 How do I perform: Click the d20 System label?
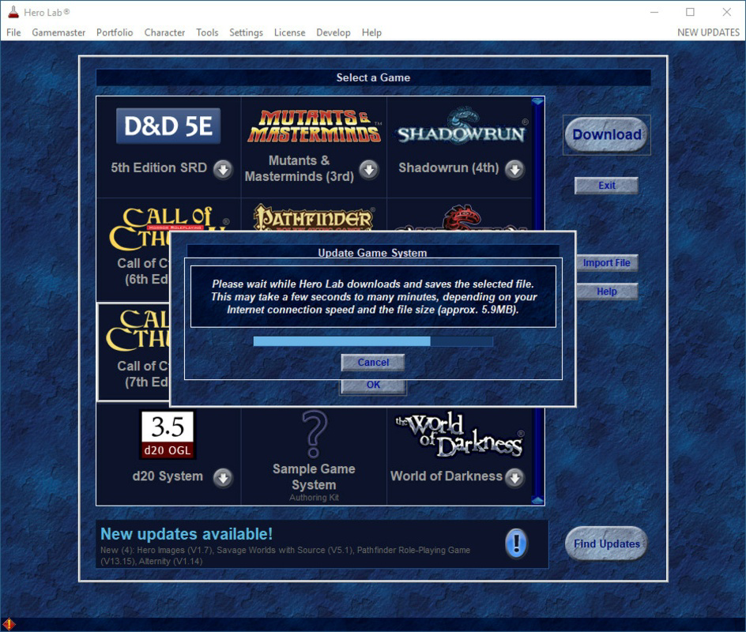click(168, 476)
